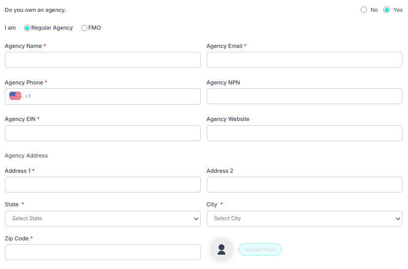408x269 pixels.
Task: Click the Address 2 input field
Action: click(x=304, y=185)
